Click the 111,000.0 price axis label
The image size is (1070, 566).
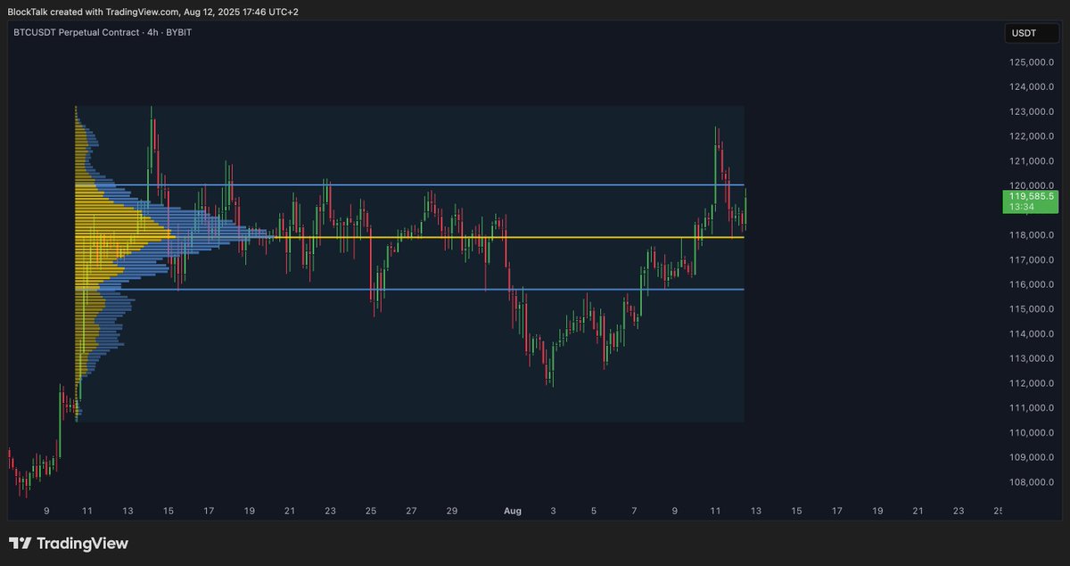pyautogui.click(x=1033, y=408)
